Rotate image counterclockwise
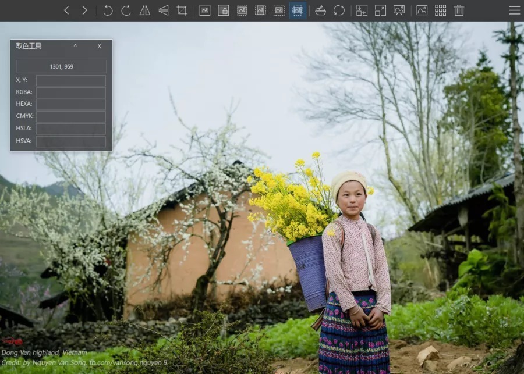This screenshot has height=374, width=524. tap(108, 10)
